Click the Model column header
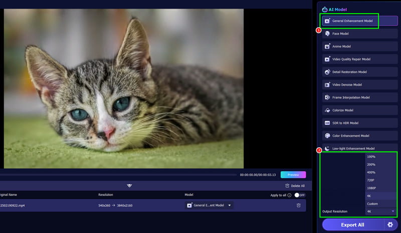This screenshot has height=233, width=401. [189, 195]
